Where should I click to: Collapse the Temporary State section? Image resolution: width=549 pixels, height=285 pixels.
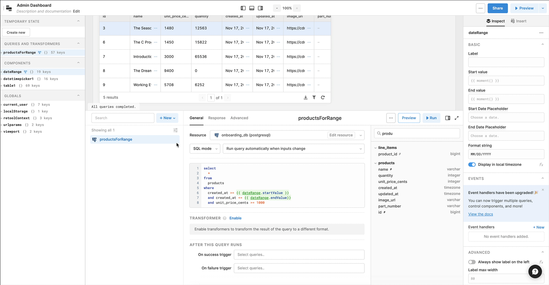[78, 21]
